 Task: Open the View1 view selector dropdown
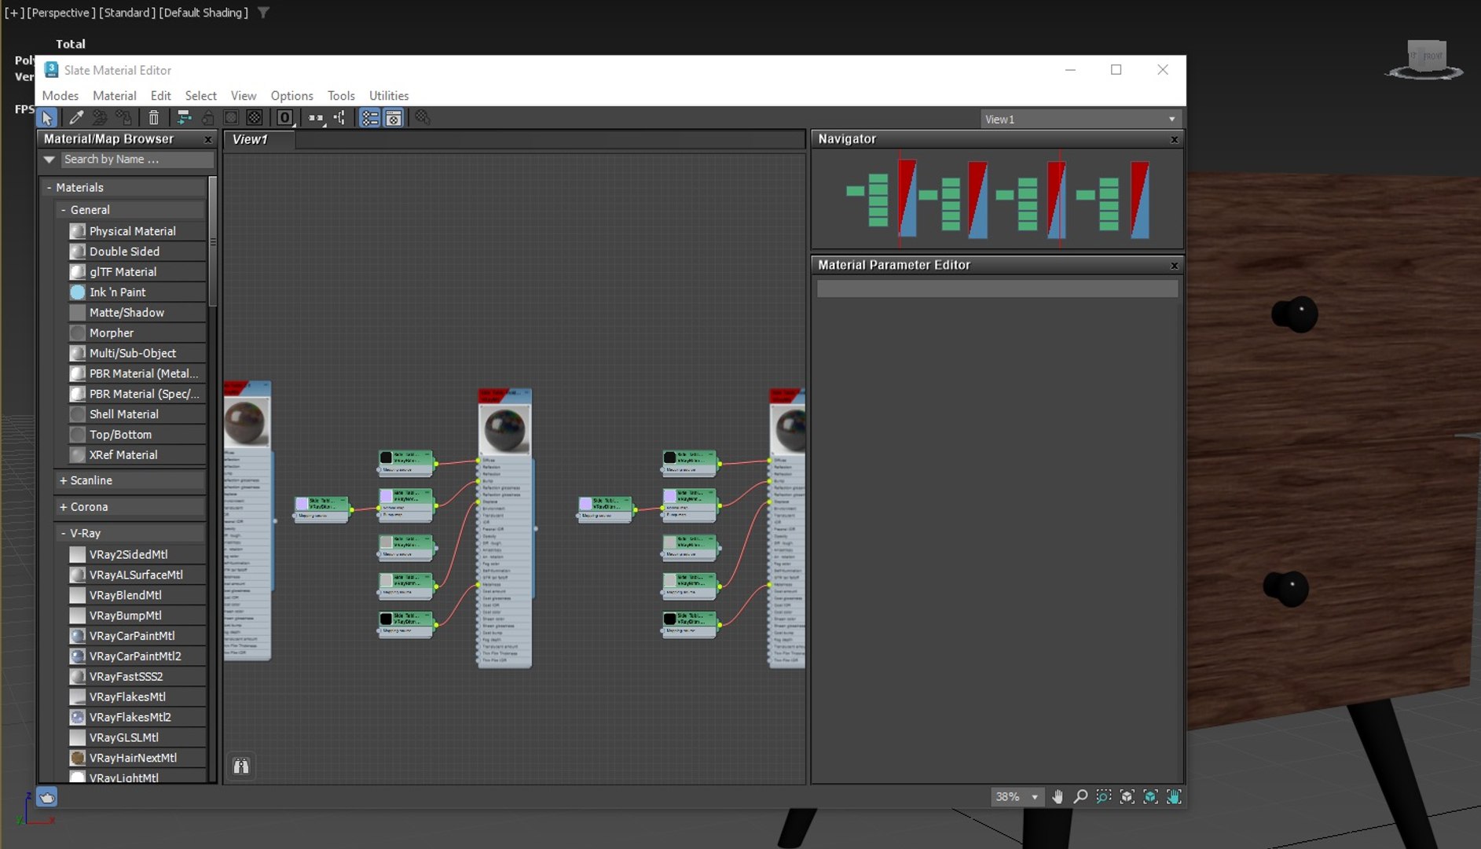(x=1080, y=119)
